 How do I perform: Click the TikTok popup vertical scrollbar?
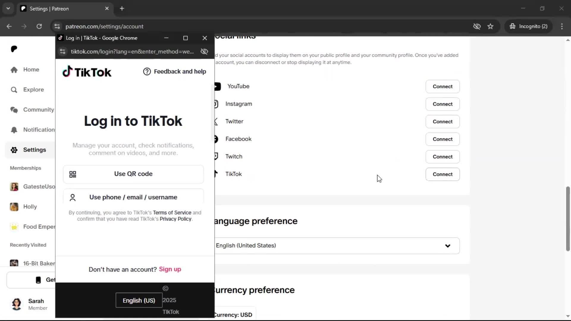[213, 112]
